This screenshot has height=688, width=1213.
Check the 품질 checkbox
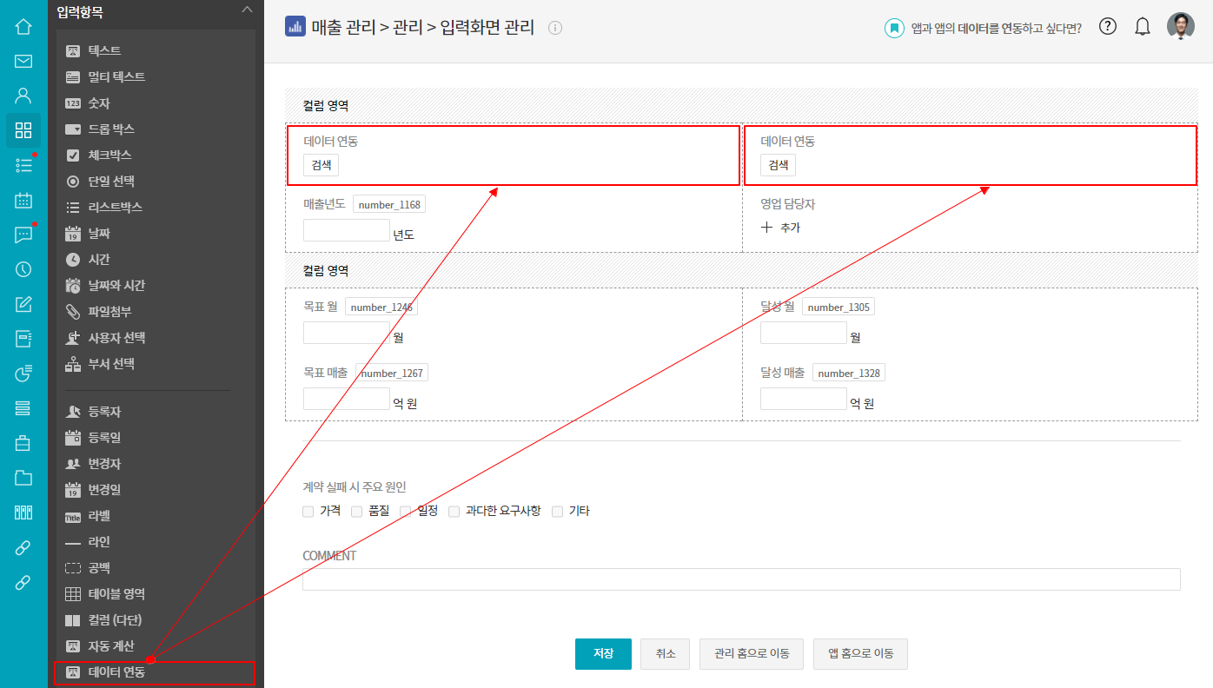357,512
